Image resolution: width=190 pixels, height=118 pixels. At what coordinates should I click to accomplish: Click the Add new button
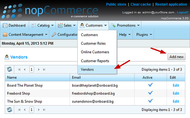coord(176,57)
